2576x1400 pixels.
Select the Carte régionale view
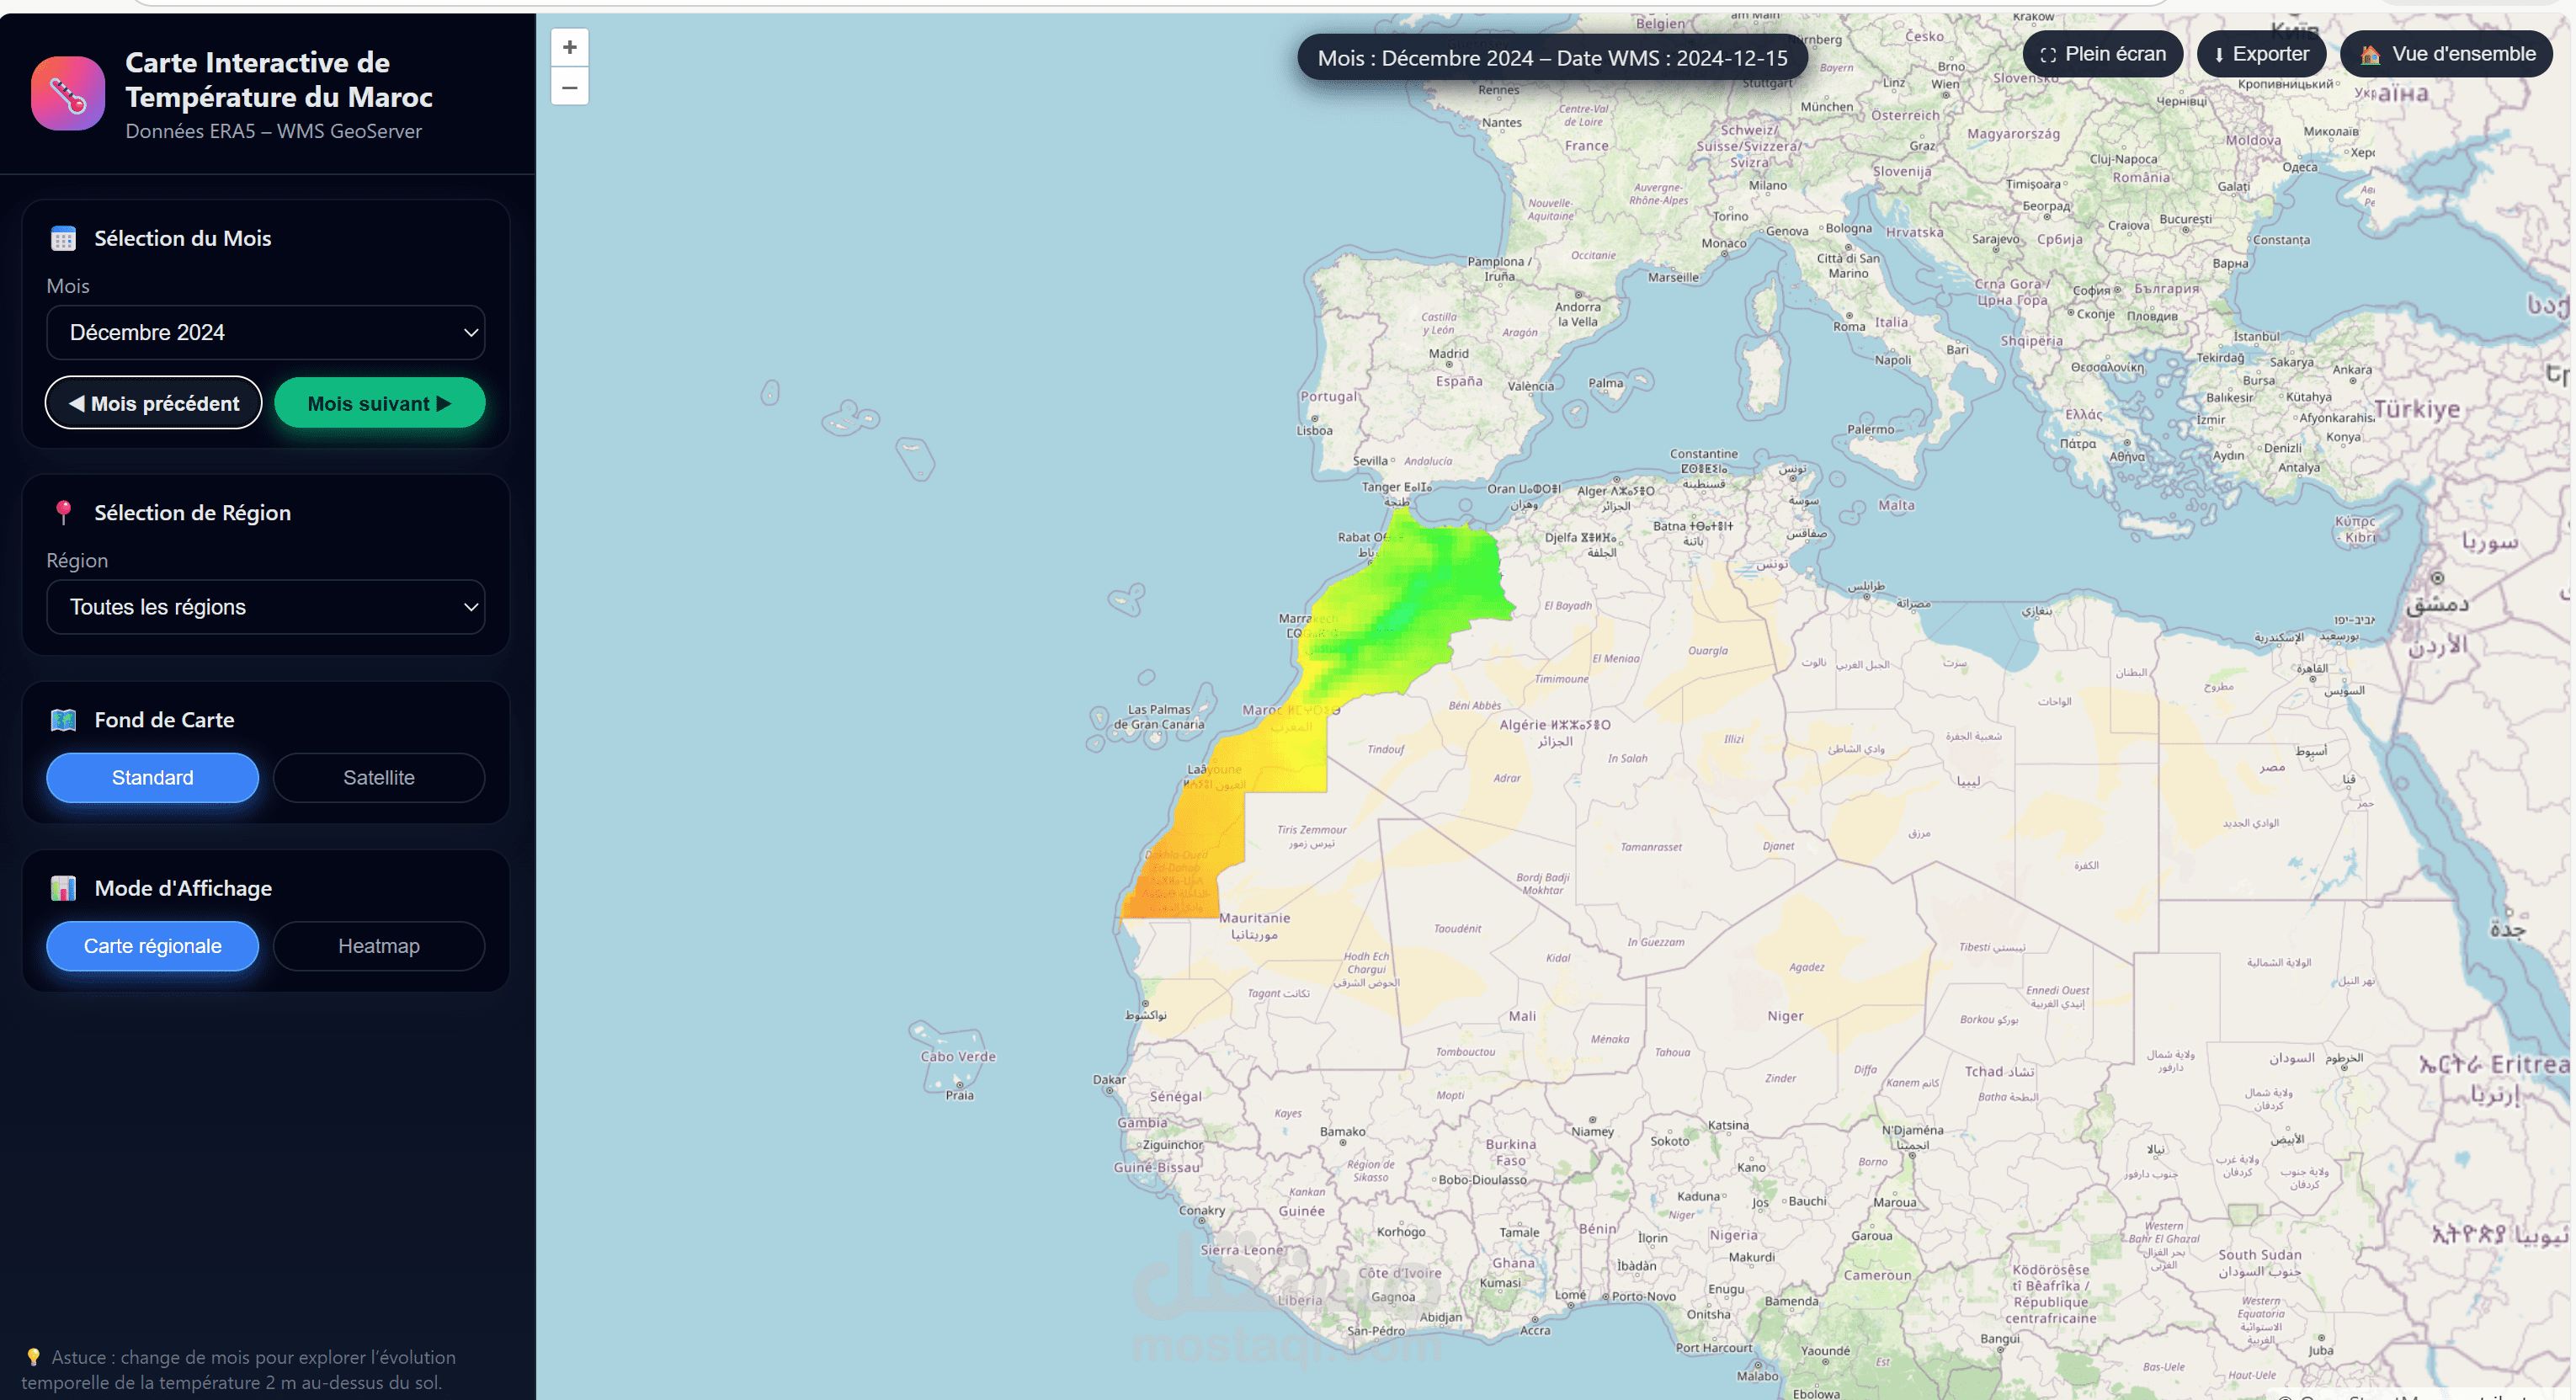[152, 945]
